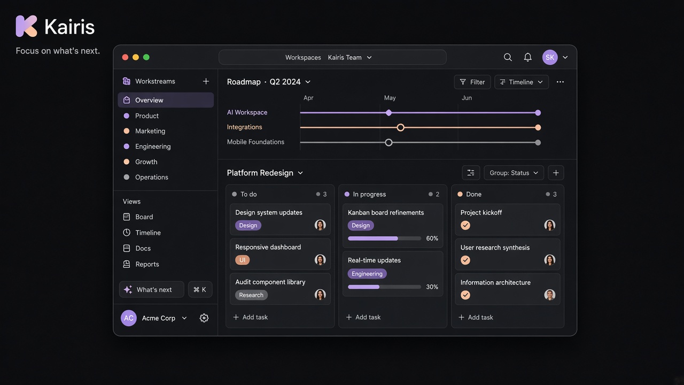Open settings gear beside Acme Corp

204,318
